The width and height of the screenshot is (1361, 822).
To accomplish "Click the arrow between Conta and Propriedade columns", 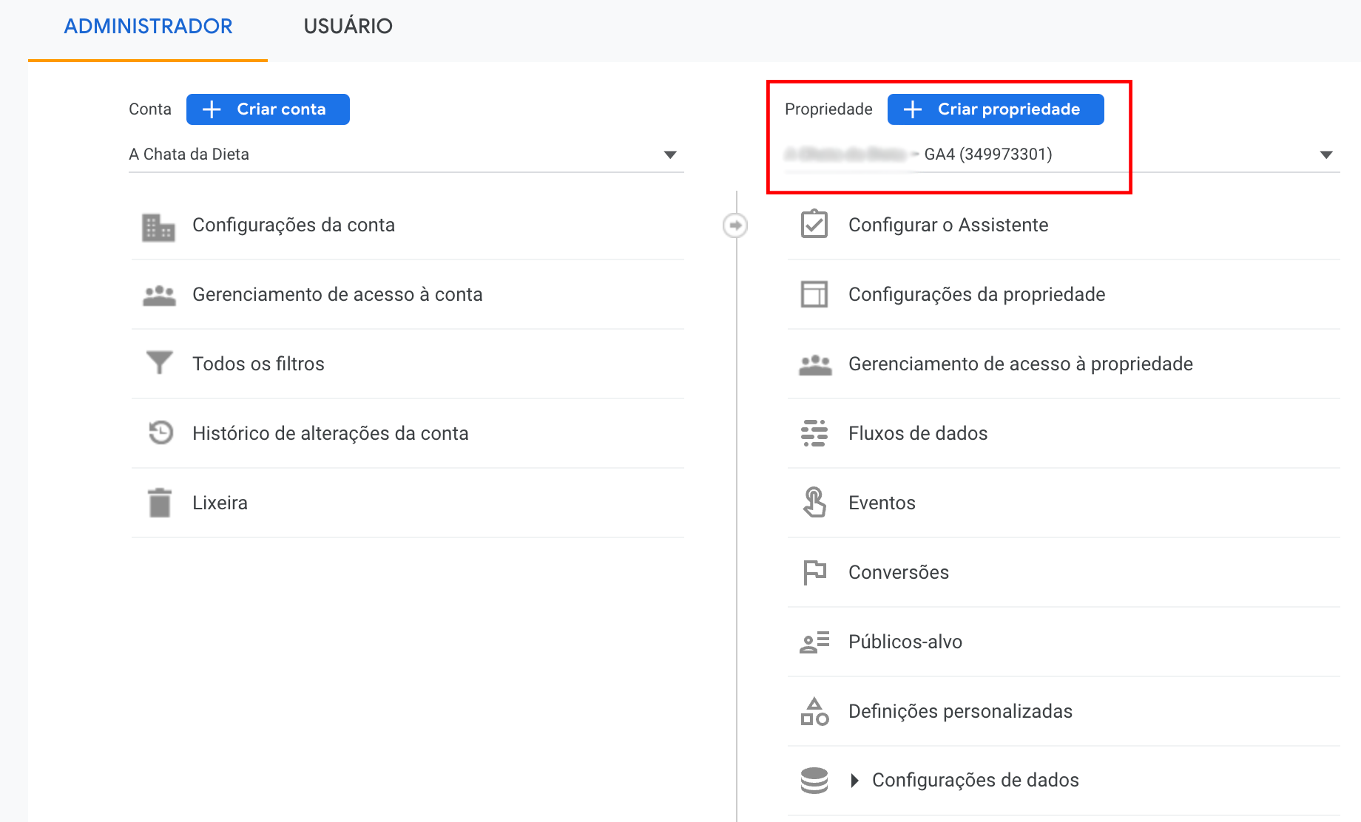I will 734,225.
